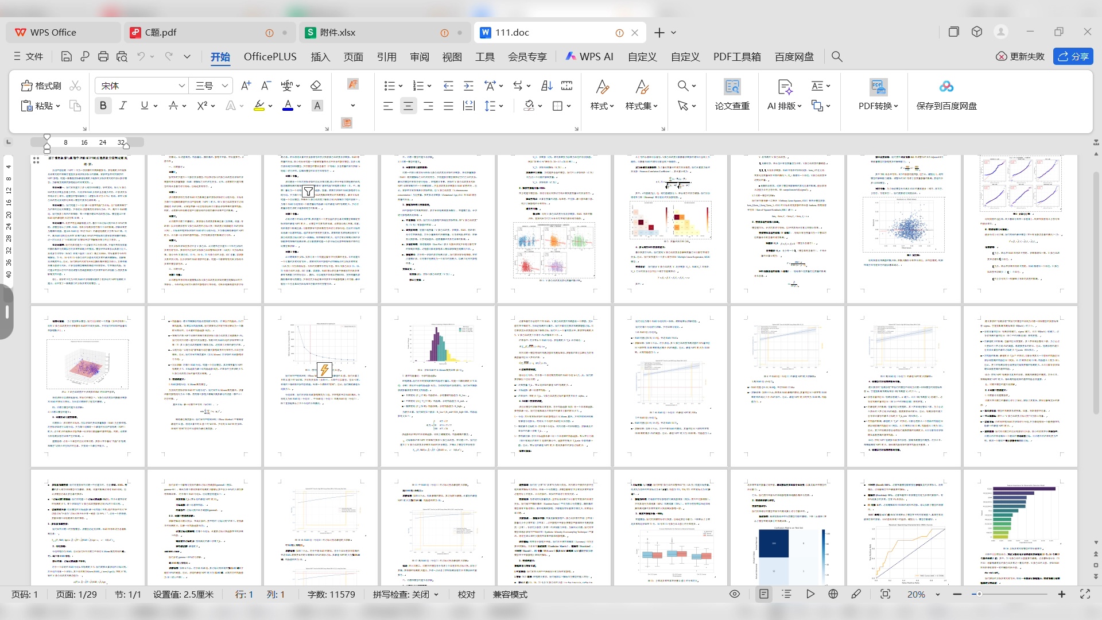Toggle strikethrough formatting
Screen dimensions: 1102x620
coord(173,106)
